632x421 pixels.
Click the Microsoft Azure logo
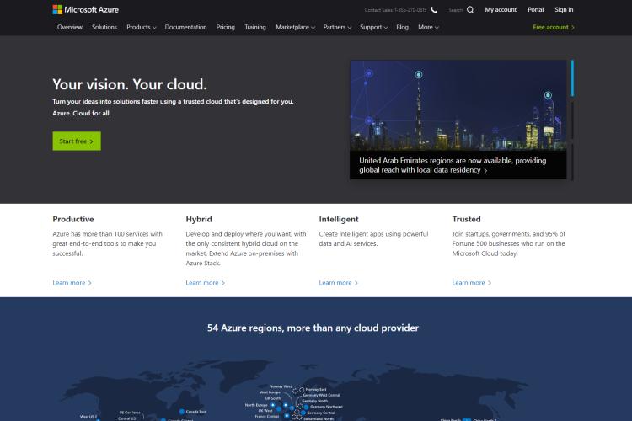click(x=85, y=9)
